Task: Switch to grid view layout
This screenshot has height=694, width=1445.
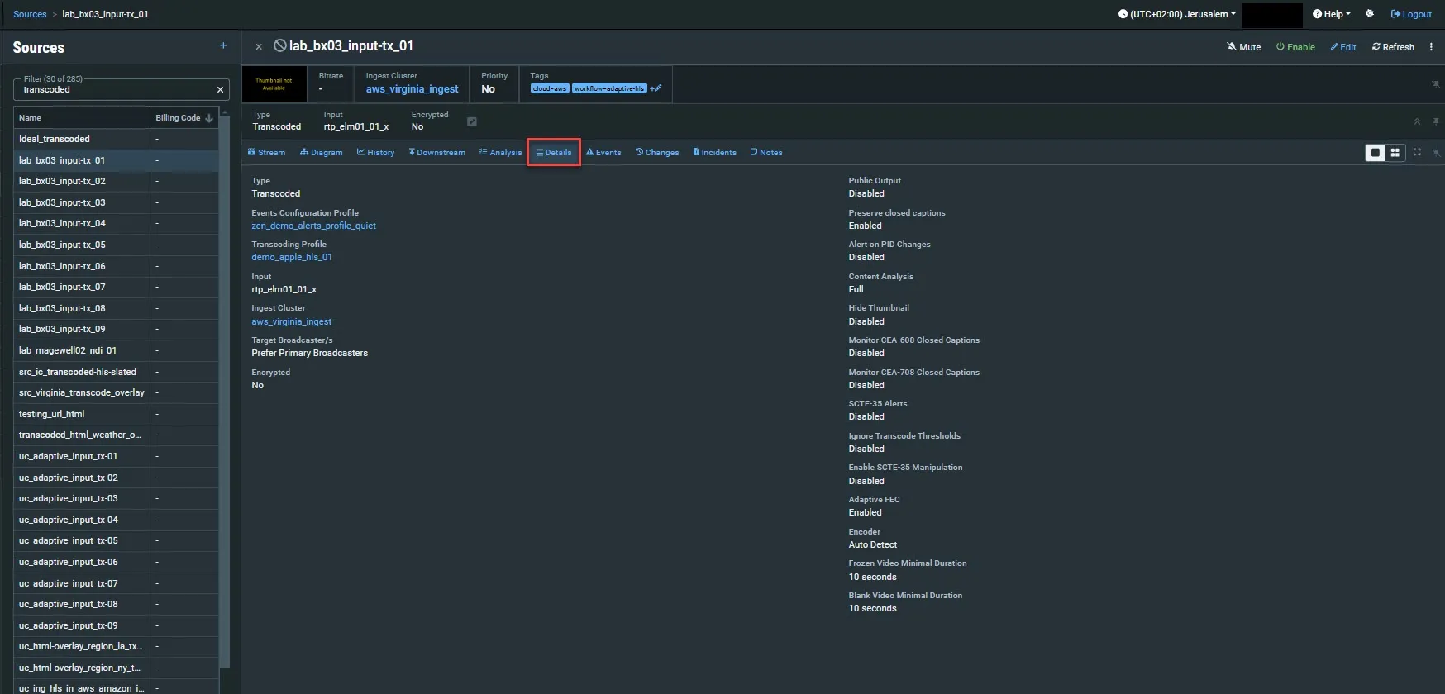Action: click(1395, 153)
